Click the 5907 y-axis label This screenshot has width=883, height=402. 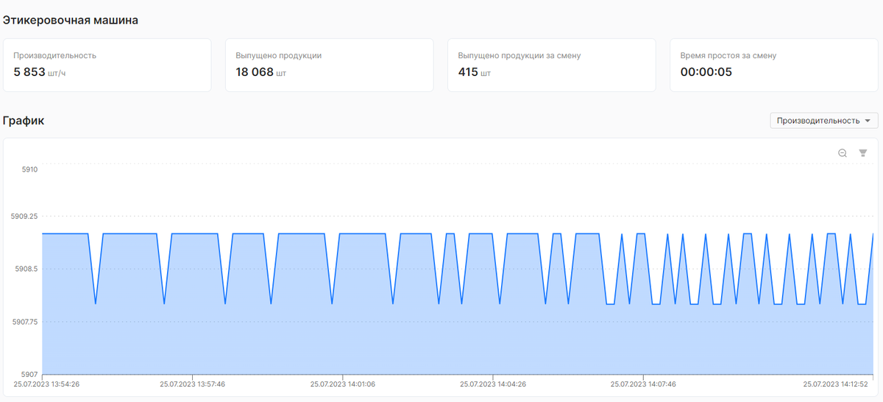[30, 374]
